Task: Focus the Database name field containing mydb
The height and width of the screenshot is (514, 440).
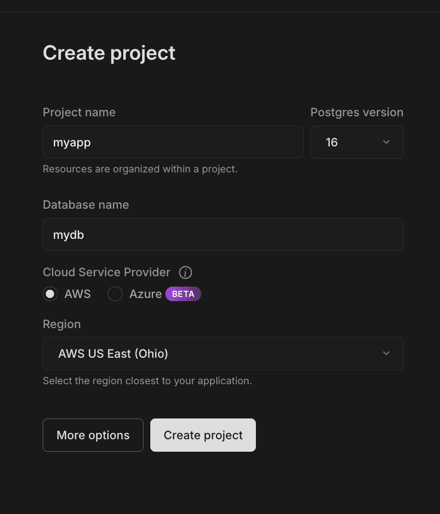Action: [223, 235]
